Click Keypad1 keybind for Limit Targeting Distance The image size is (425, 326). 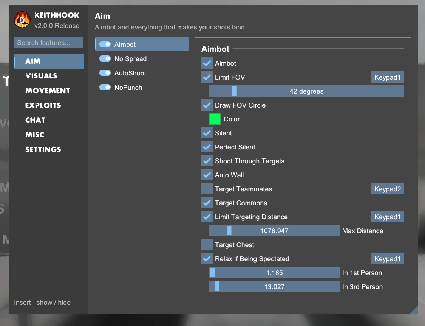[x=388, y=217]
